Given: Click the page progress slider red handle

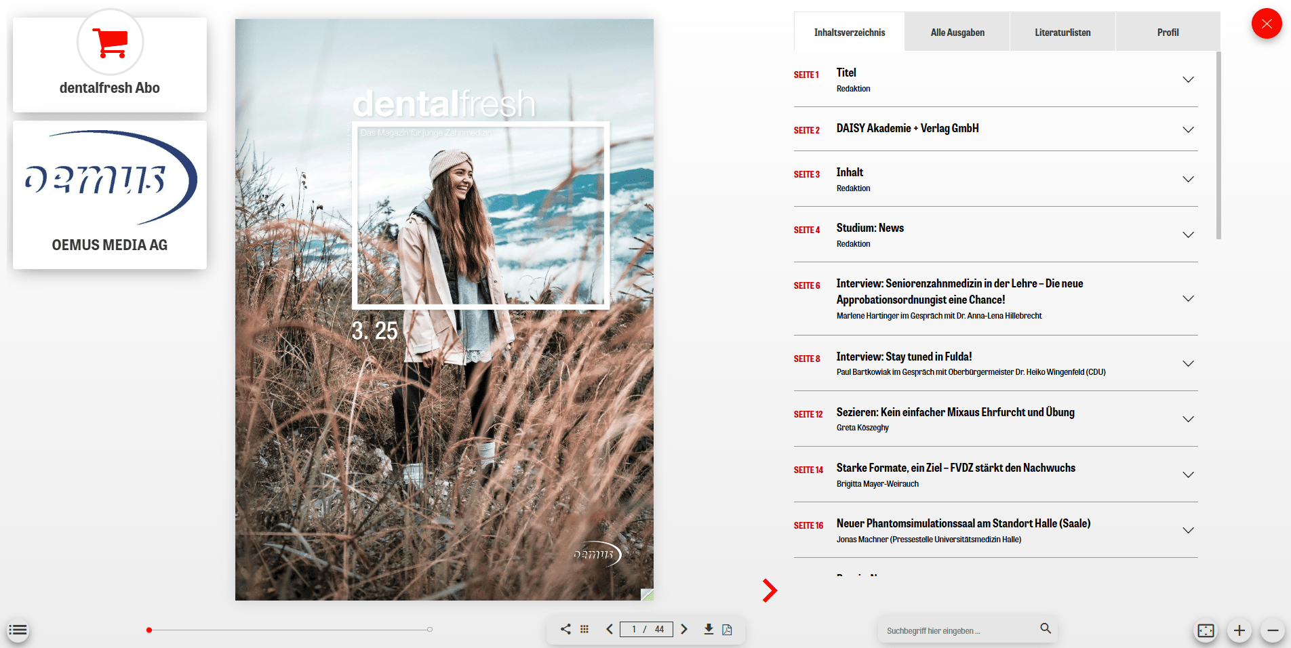Looking at the screenshot, I should click(149, 630).
